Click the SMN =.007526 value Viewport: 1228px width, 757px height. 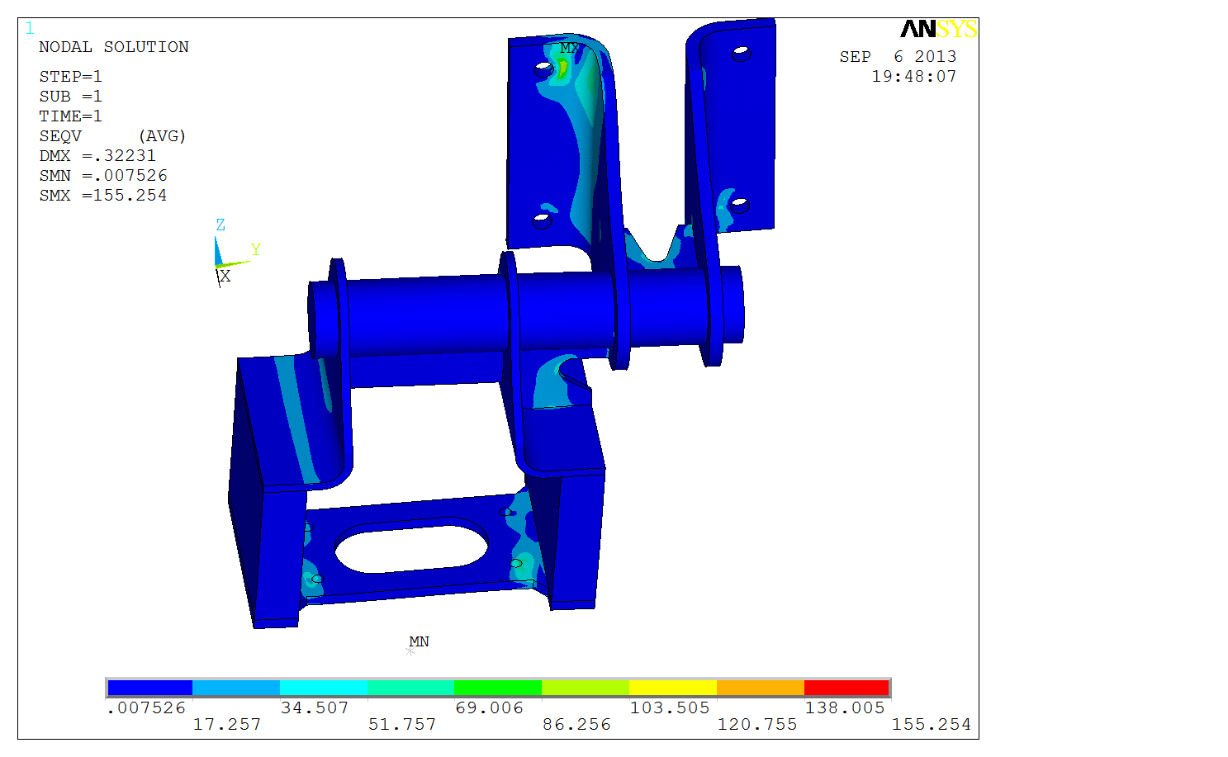(103, 176)
